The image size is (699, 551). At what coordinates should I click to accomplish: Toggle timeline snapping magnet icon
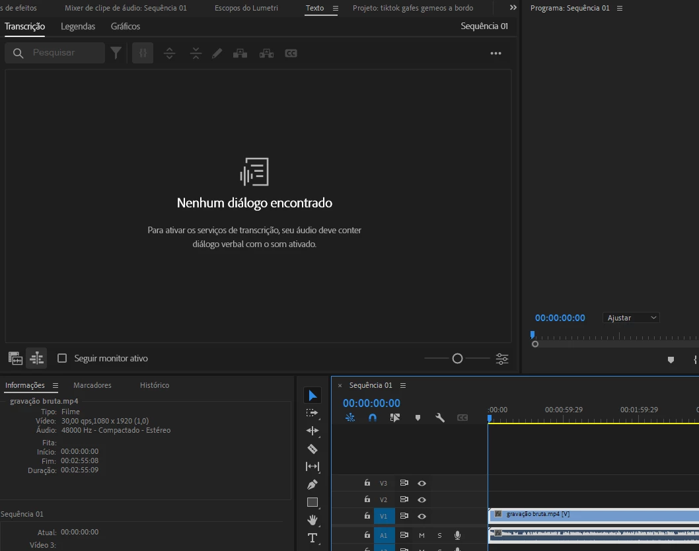(373, 418)
